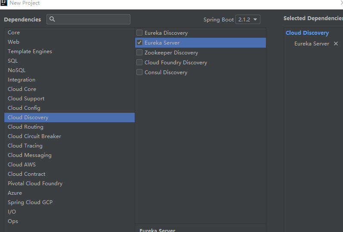The width and height of the screenshot is (343, 232).
Task: Click the dependencies search field
Action: [93, 19]
